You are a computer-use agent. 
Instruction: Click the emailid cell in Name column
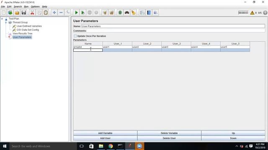pyautogui.click(x=88, y=47)
